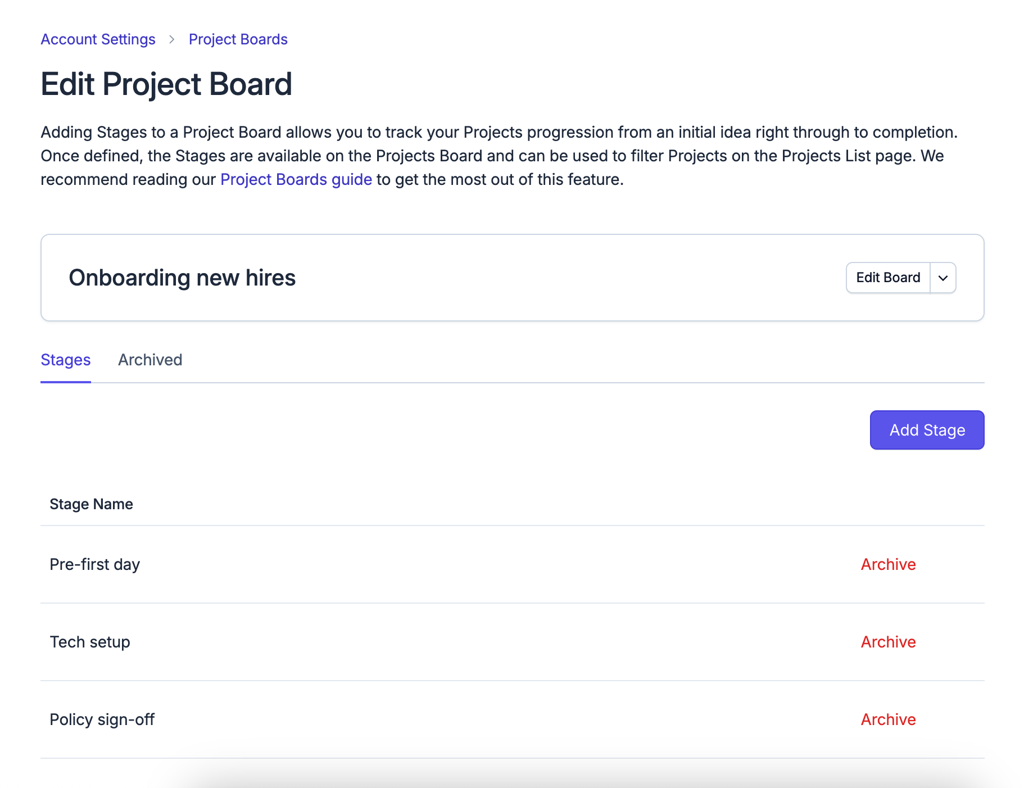This screenshot has height=788, width=1024.
Task: Open the Project Boards guide link
Action: coord(296,179)
